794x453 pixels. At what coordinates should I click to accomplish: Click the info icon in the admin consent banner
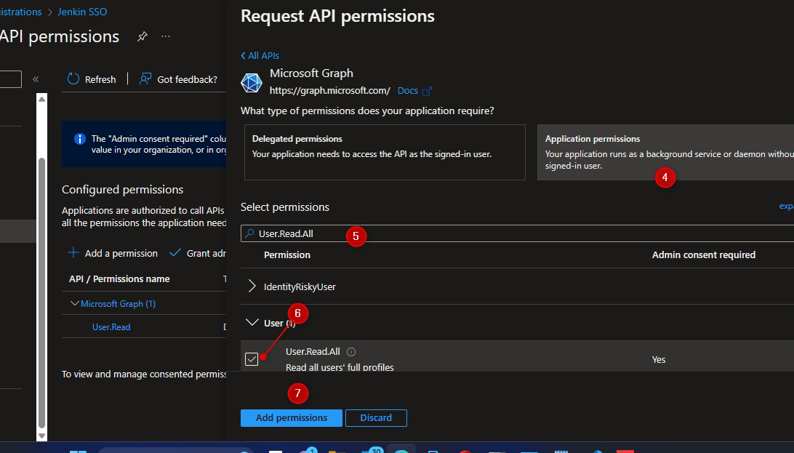79,139
